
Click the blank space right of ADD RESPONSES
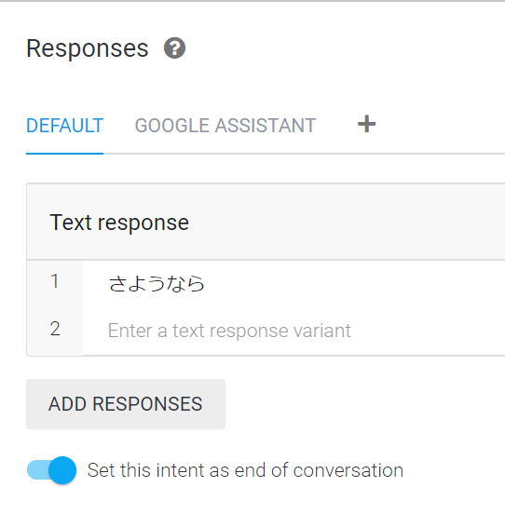(364, 404)
